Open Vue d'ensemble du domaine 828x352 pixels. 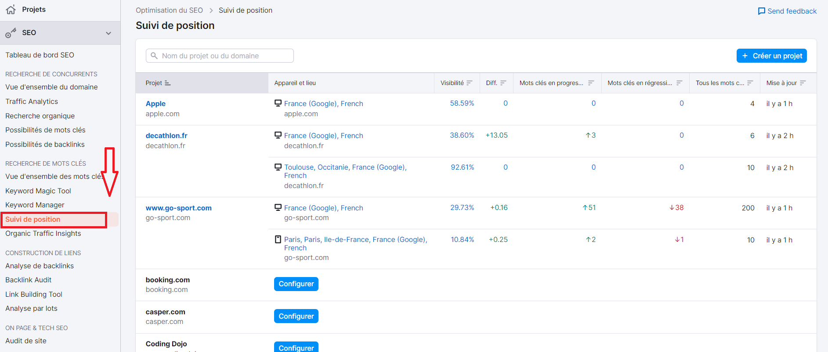[51, 87]
